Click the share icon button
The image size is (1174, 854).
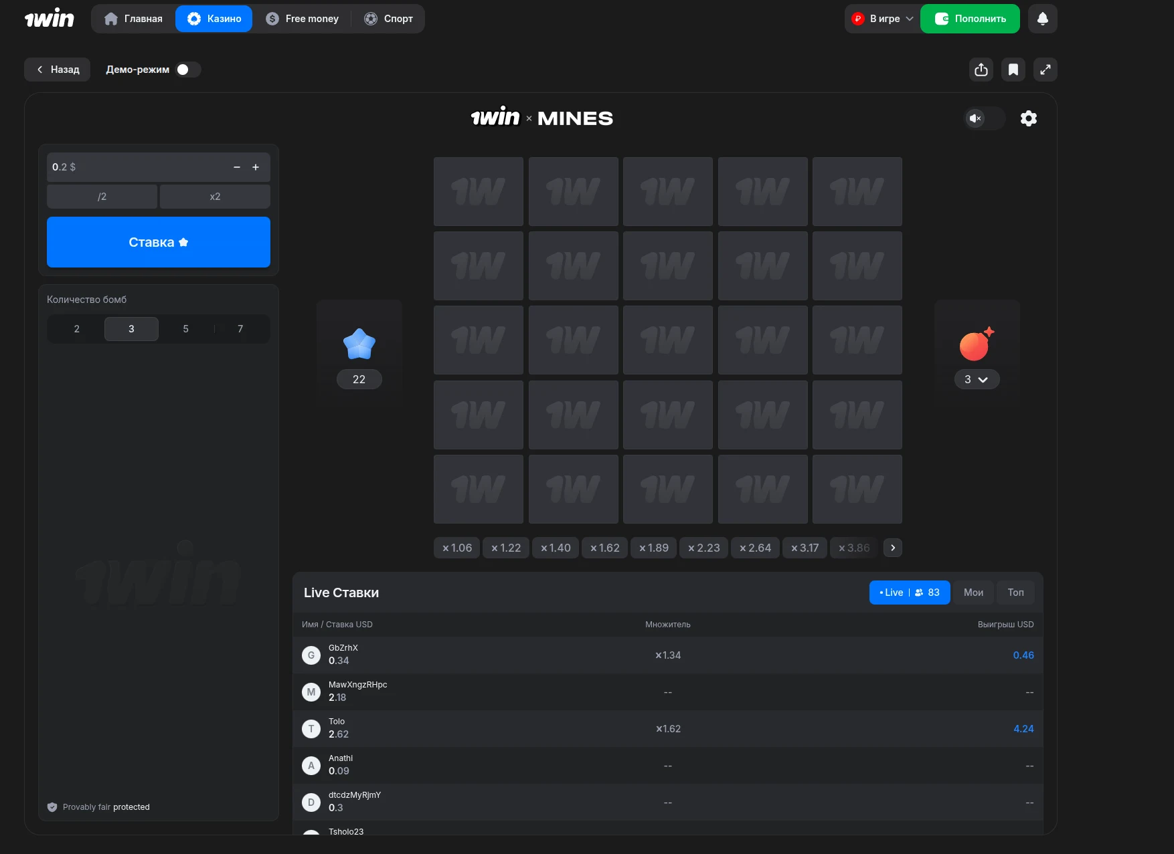981,70
